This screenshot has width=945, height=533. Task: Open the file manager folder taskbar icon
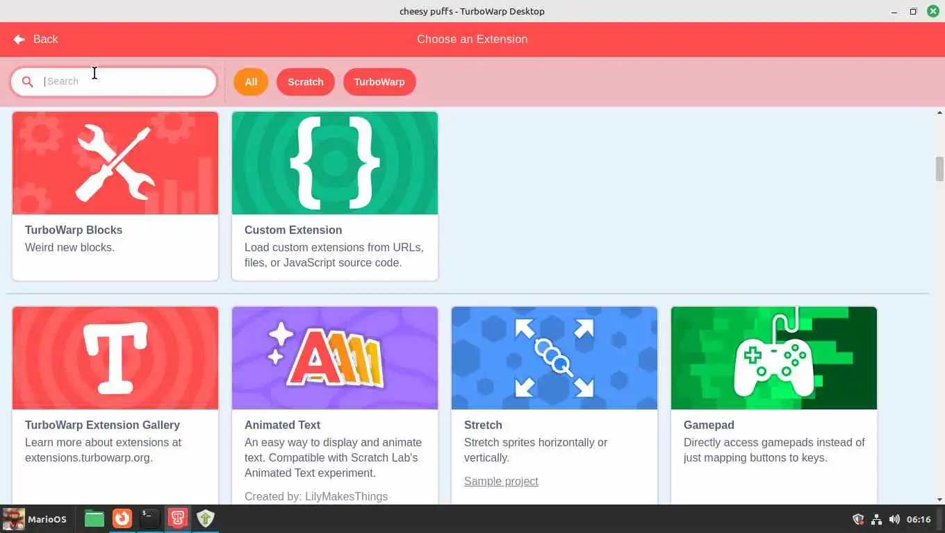point(94,518)
